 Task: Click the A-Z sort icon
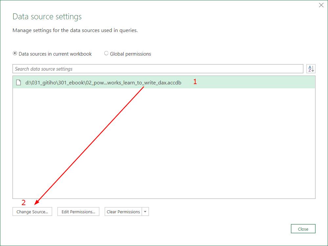click(311, 69)
